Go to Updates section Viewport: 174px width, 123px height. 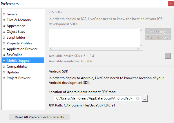click(x=13, y=72)
